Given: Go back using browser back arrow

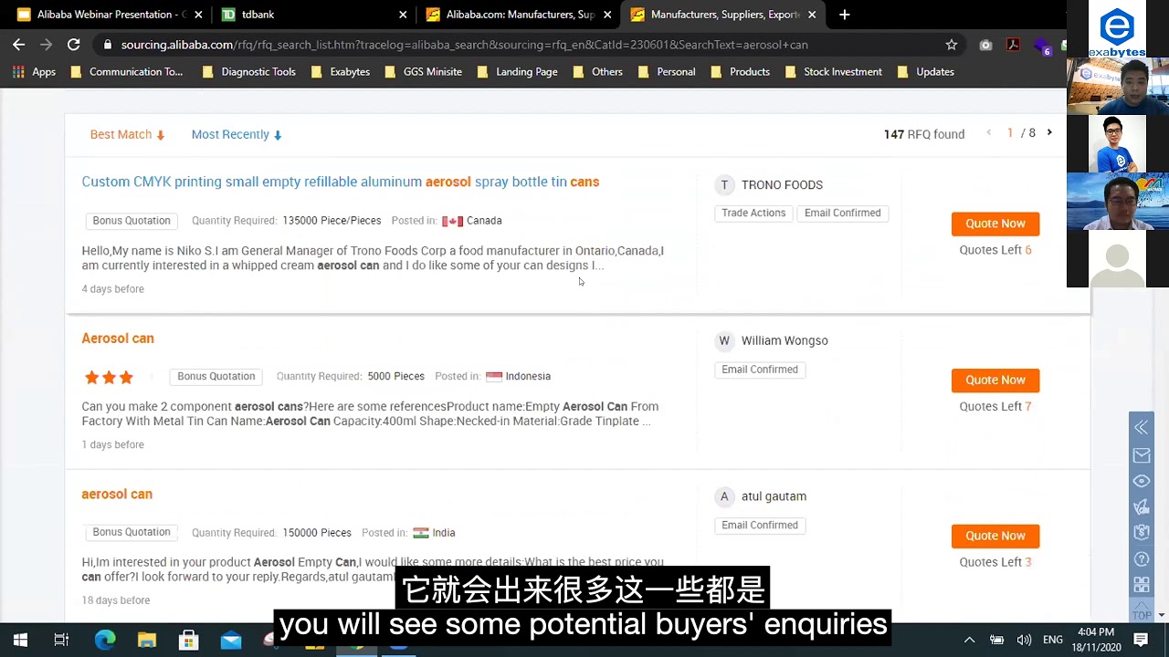Looking at the screenshot, I should coord(18,44).
